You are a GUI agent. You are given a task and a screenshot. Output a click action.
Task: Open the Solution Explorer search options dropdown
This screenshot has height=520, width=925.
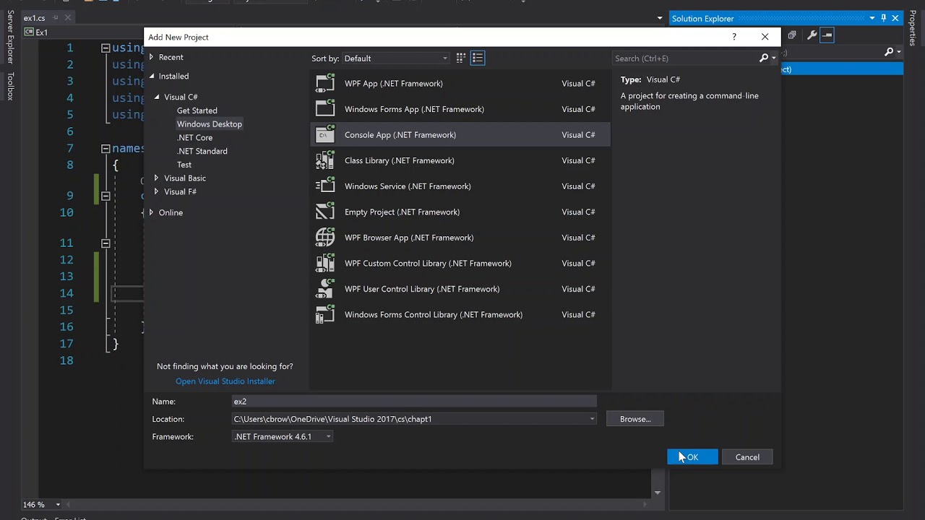pyautogui.click(x=898, y=52)
